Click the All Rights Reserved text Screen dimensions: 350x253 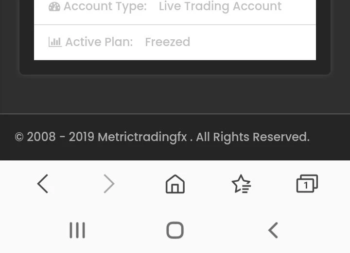click(252, 137)
